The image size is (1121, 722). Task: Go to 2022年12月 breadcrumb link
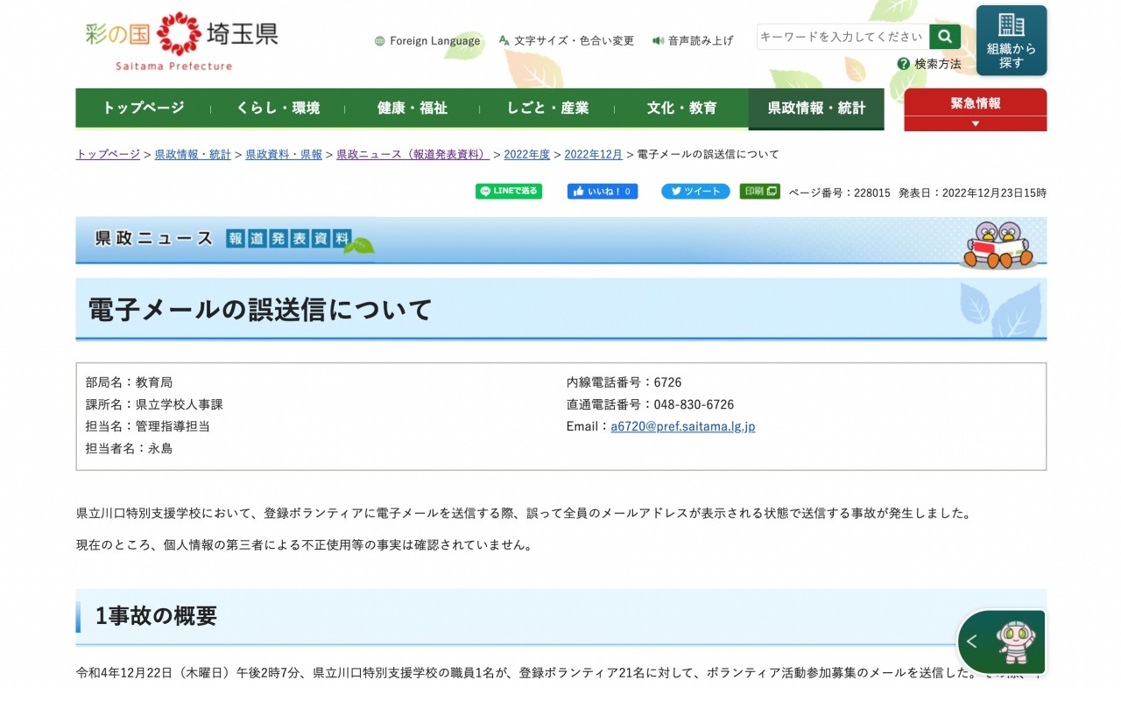pos(593,154)
